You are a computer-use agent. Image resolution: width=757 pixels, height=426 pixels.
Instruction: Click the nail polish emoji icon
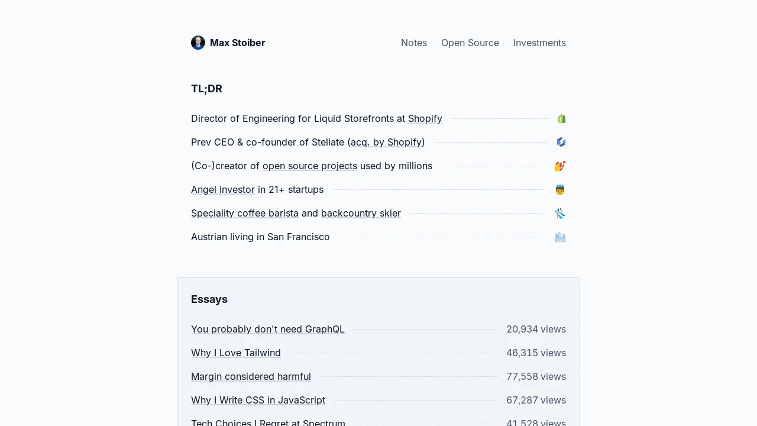pos(560,166)
